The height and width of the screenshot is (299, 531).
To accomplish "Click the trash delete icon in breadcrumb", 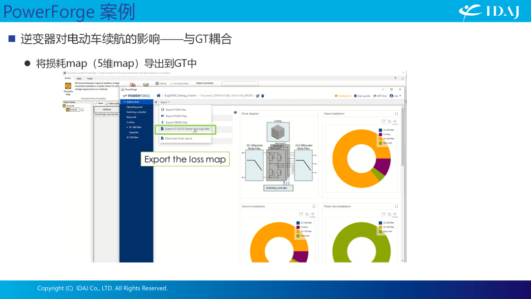I will [x=263, y=96].
